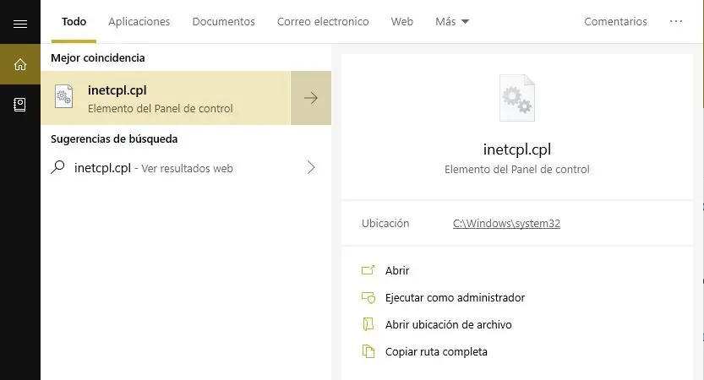Expand web results chevron for inetcpl.cpl
Viewport: 704px width, 380px height.
(x=311, y=168)
